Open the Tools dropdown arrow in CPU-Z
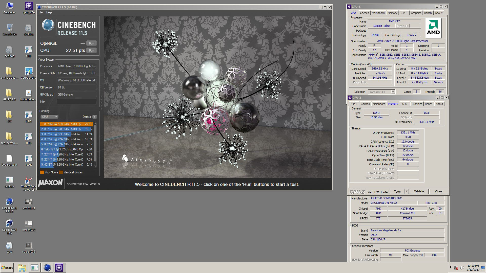The image size is (486, 273). (407, 192)
